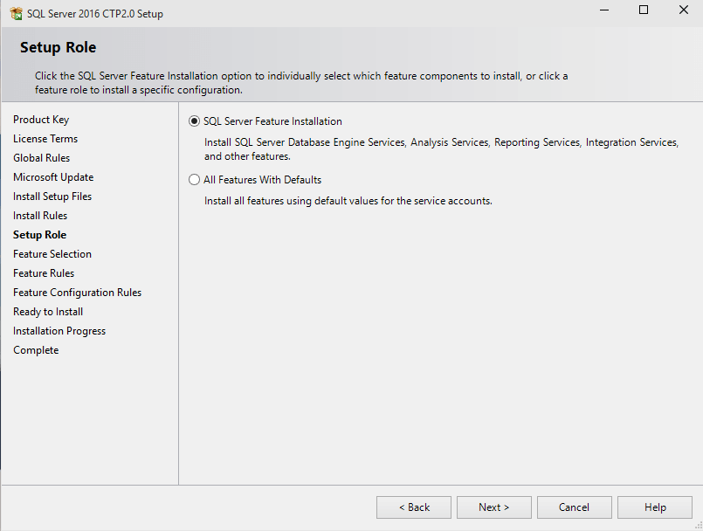The height and width of the screenshot is (531, 703).
Task: Click the Setup Role page heading
Action: (x=59, y=47)
